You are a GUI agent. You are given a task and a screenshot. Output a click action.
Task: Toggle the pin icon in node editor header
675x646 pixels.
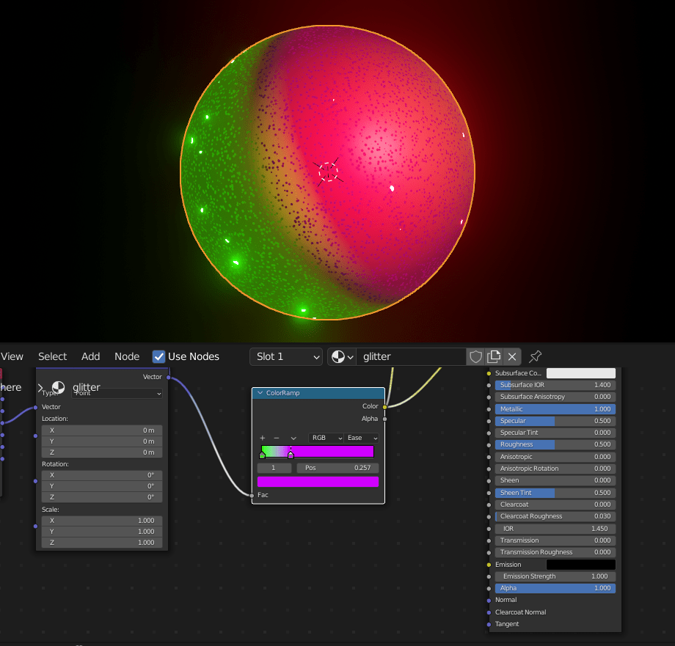[x=536, y=356]
